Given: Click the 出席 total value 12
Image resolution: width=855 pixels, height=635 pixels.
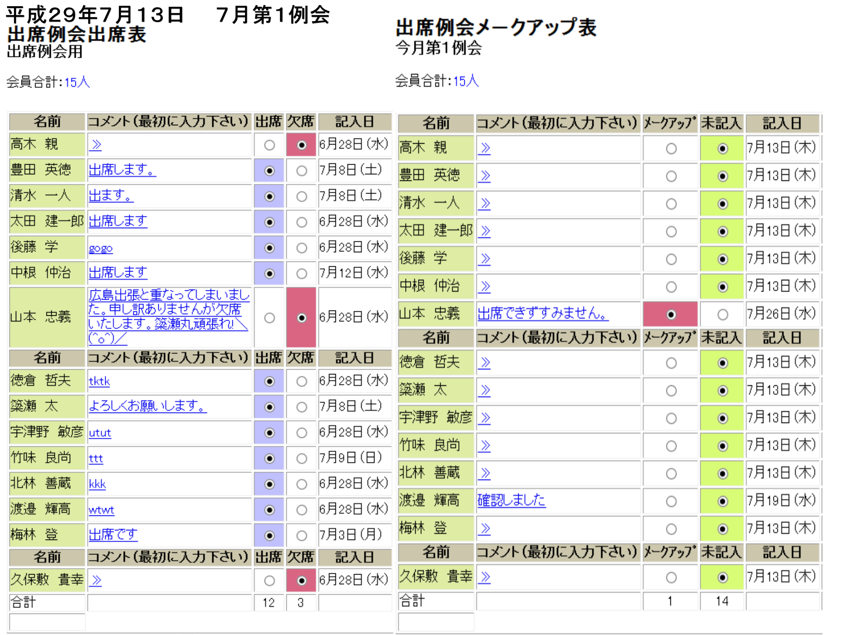Looking at the screenshot, I should click(x=269, y=603).
